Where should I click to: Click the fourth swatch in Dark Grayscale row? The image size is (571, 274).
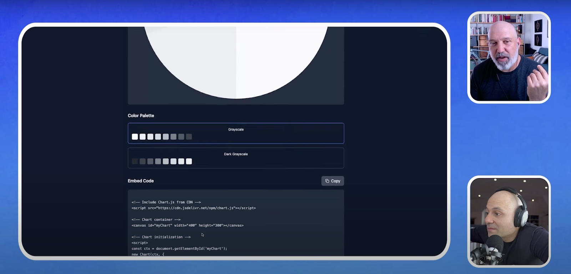pyautogui.click(x=158, y=161)
